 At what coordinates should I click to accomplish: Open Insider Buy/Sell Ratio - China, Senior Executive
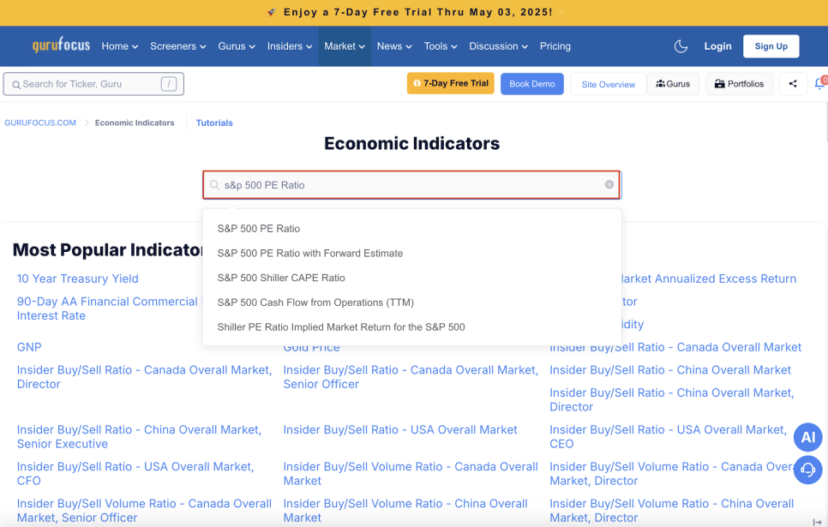[139, 437]
